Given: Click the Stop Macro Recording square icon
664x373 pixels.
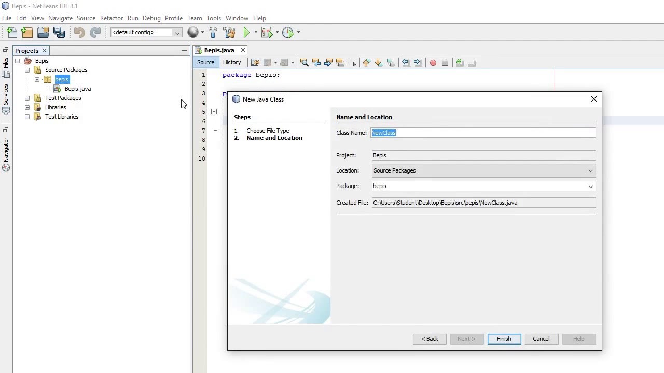Looking at the screenshot, I should pos(445,63).
